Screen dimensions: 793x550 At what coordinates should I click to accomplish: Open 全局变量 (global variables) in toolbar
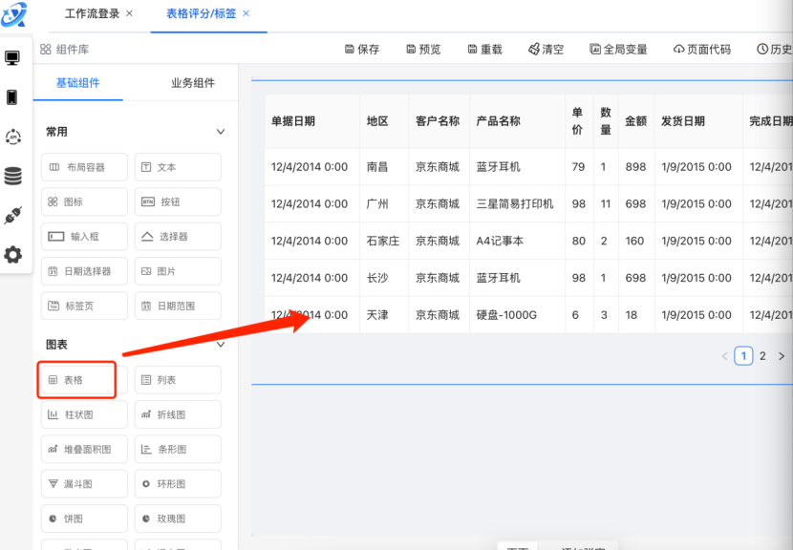[x=618, y=50]
